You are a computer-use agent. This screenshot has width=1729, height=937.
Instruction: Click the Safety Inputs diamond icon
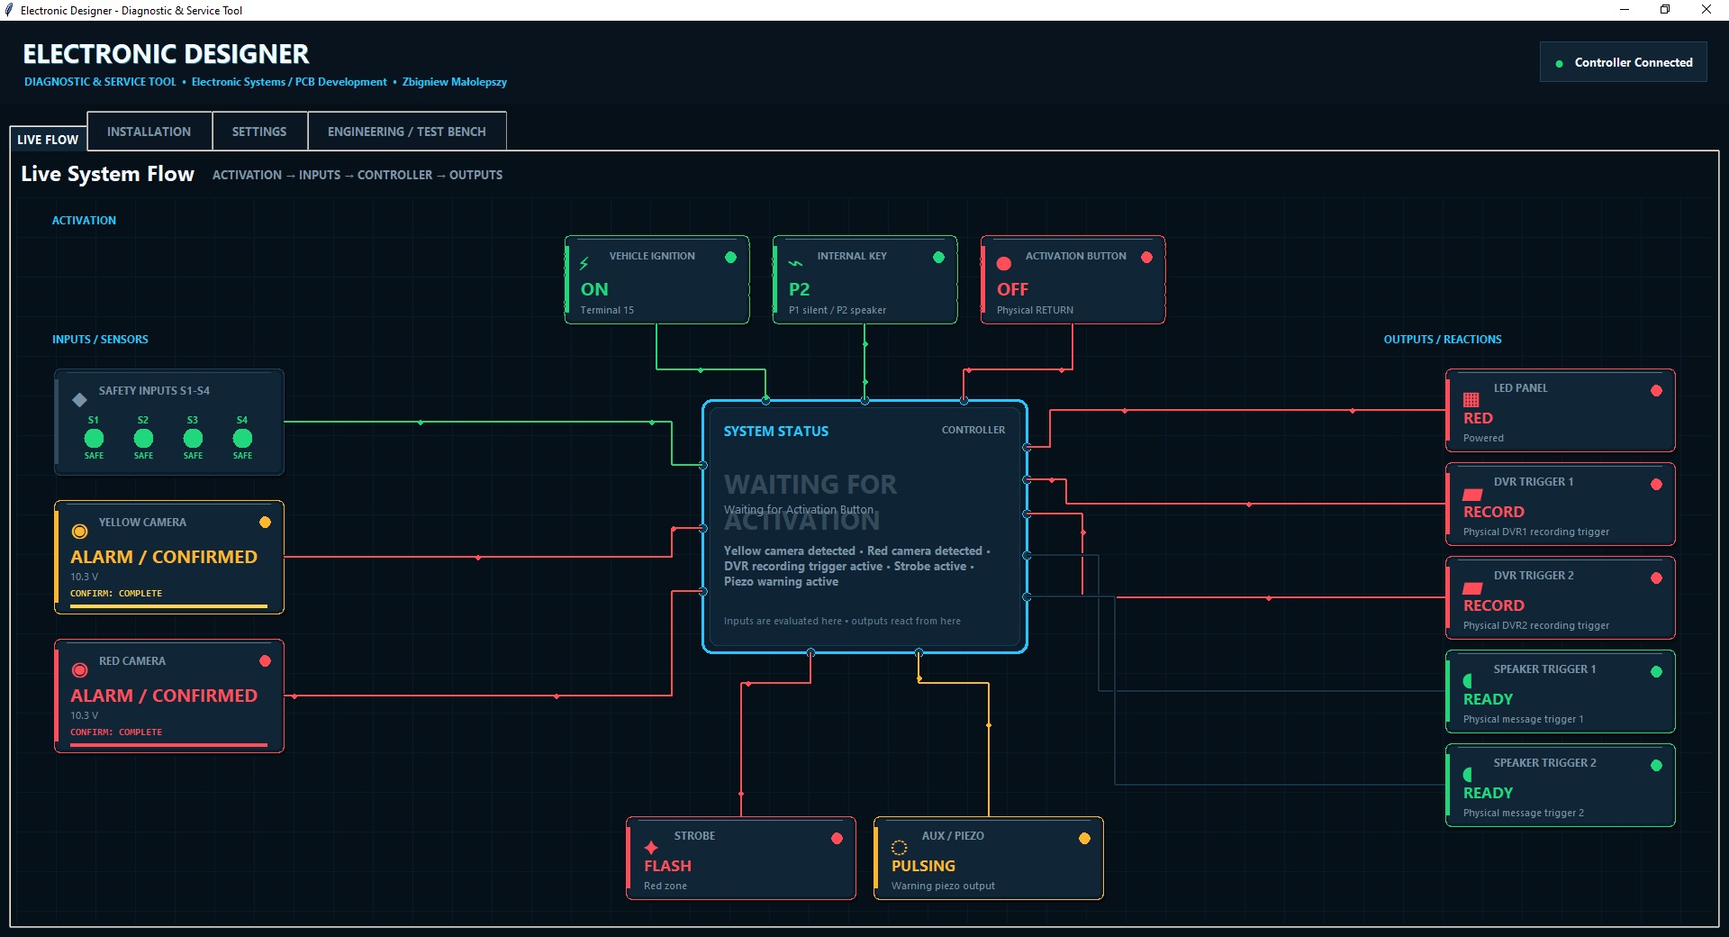(79, 399)
